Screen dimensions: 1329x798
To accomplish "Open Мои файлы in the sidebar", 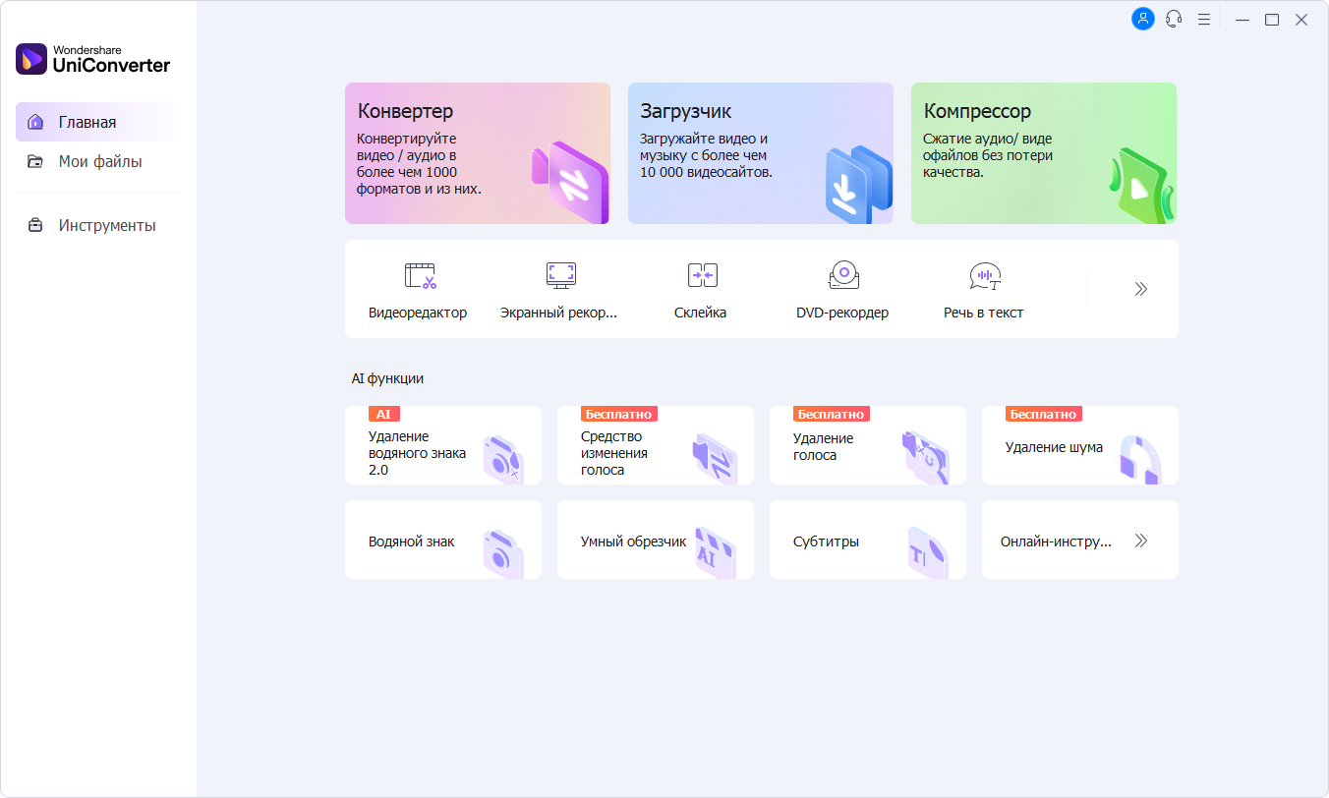I will (x=98, y=161).
